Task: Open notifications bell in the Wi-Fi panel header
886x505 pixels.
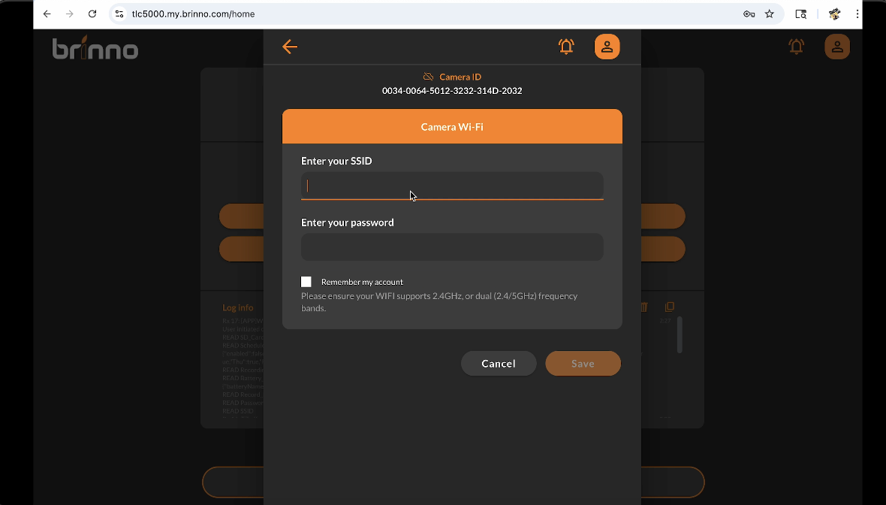Action: click(566, 47)
